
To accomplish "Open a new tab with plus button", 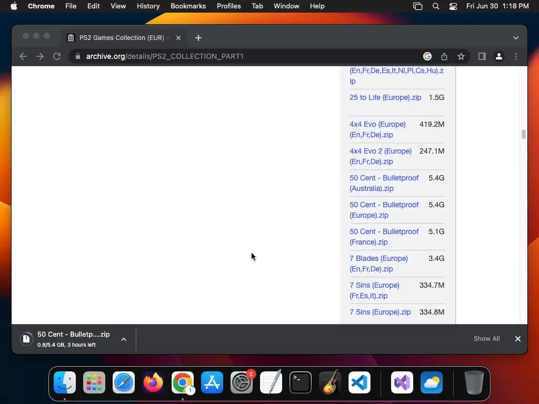I will (x=198, y=38).
